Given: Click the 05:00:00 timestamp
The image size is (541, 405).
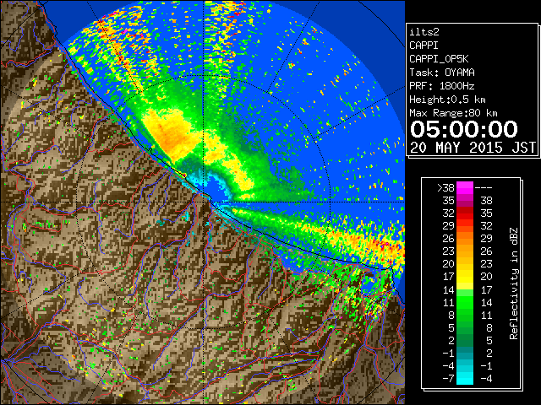Looking at the screenshot, I should click(464, 129).
